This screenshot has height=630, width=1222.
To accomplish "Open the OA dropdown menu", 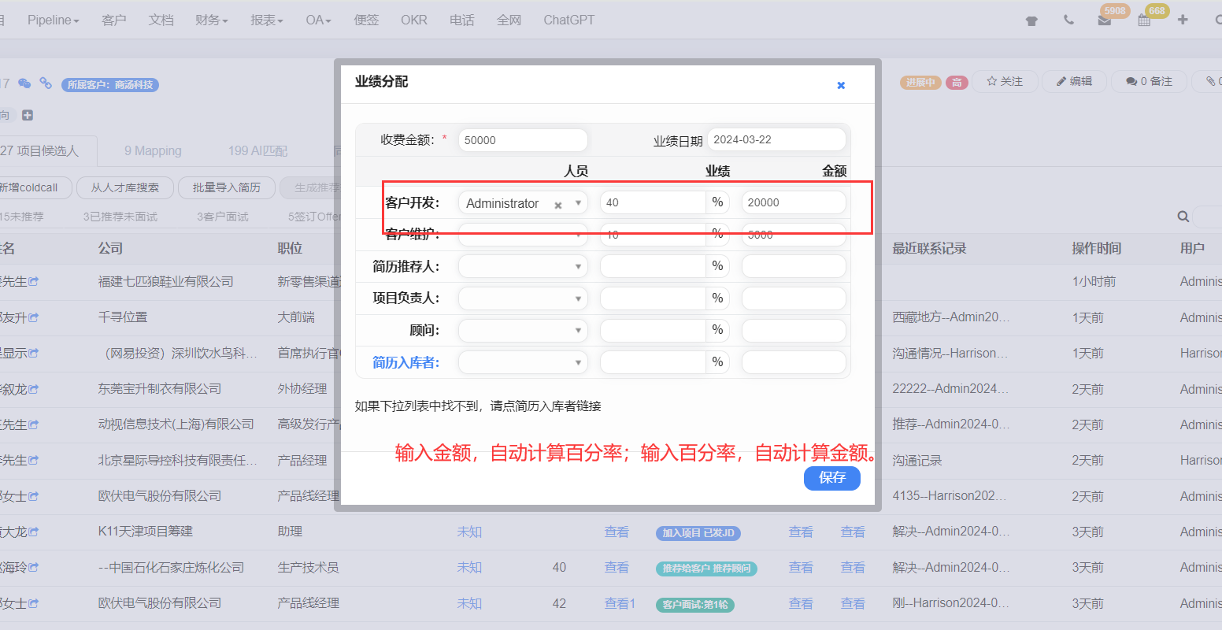I will [x=319, y=20].
